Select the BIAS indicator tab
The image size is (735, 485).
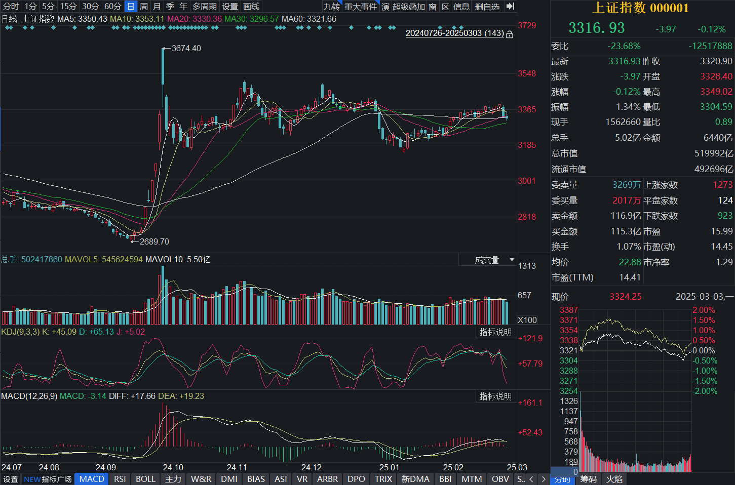click(256, 479)
